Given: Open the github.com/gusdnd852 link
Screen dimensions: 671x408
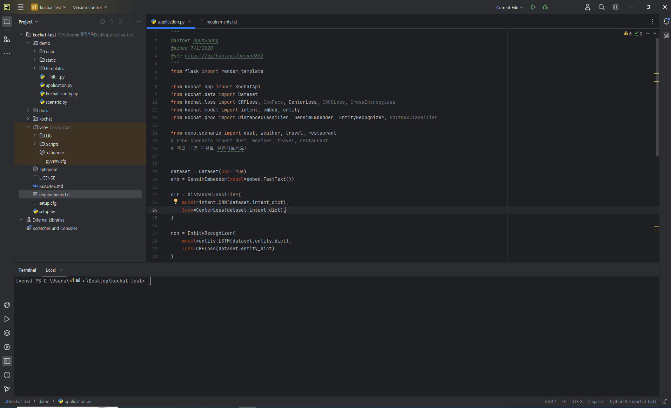Looking at the screenshot, I should [x=224, y=56].
